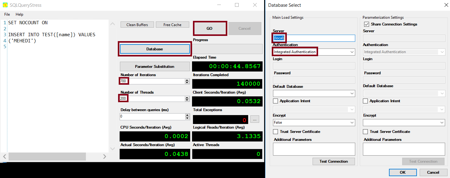Click the SQLQueryStress app icon in title bar
Image resolution: width=450 pixels, height=178 pixels.
click(x=5, y=5)
